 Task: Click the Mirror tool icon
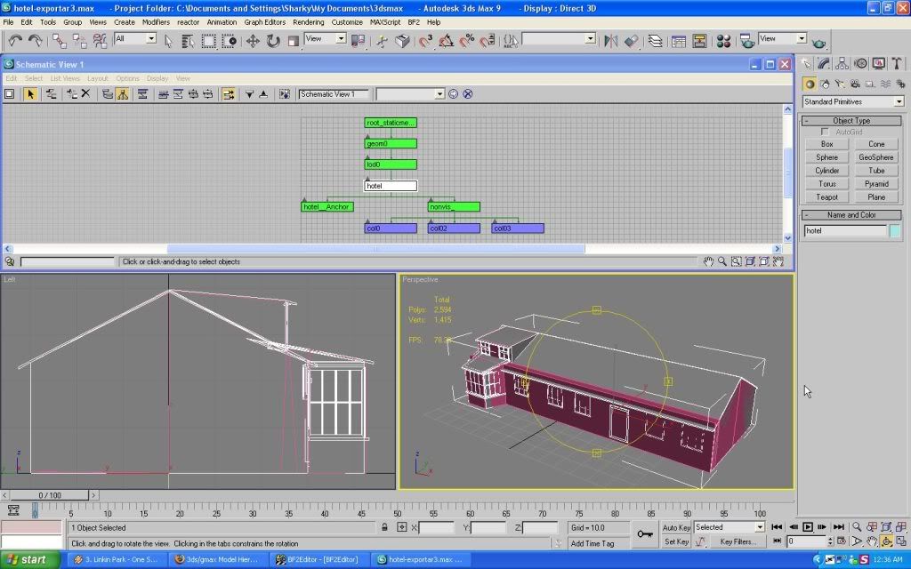click(611, 40)
